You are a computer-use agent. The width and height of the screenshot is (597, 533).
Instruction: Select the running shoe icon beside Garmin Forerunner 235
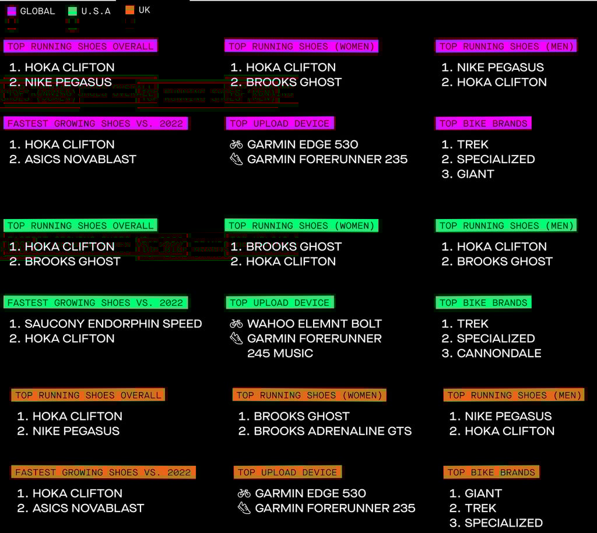(237, 159)
